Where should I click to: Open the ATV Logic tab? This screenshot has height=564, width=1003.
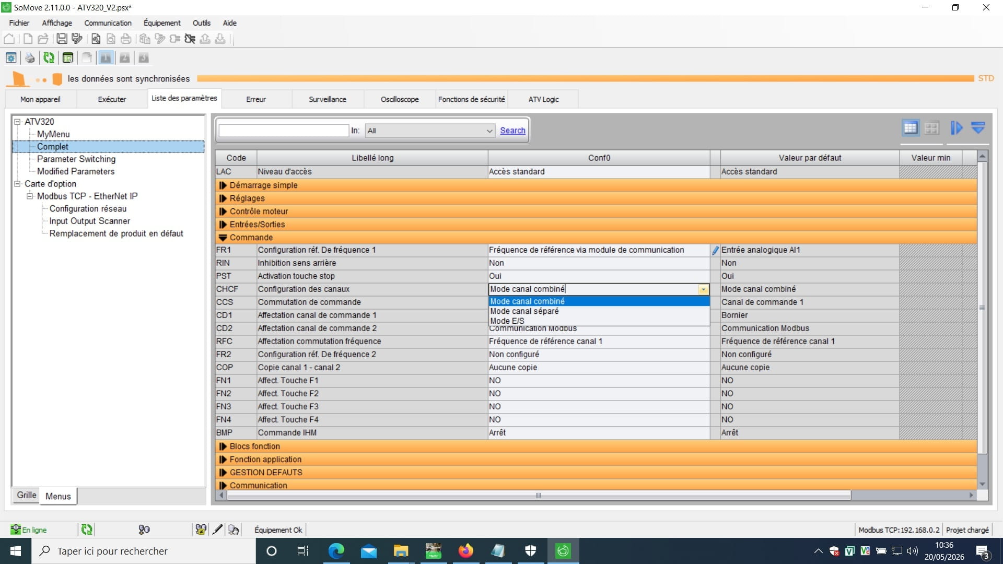[x=543, y=99]
